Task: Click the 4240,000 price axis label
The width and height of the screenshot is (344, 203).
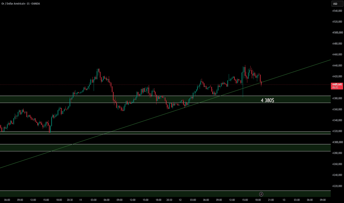Action: point(337,175)
